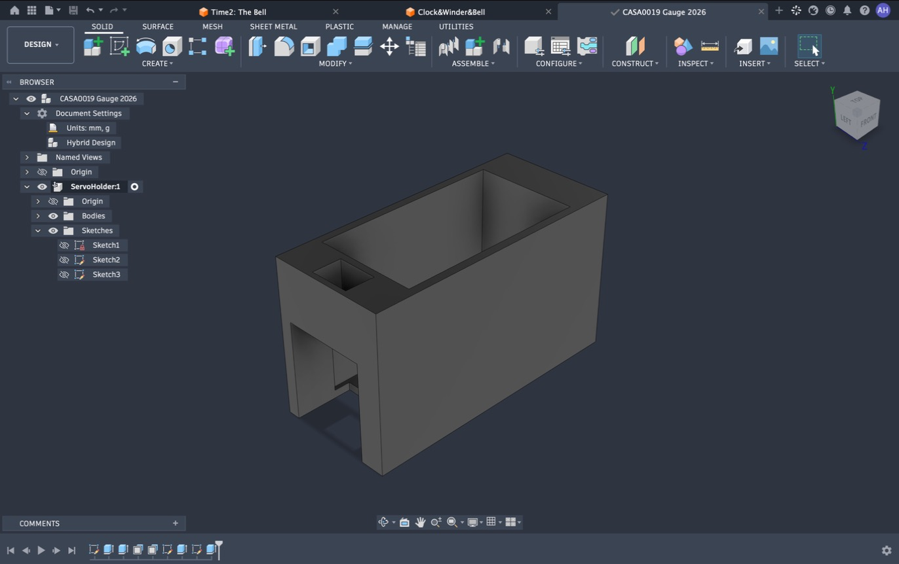Pick the Fillet tool in Modify
This screenshot has height=564, width=899.
tap(284, 46)
